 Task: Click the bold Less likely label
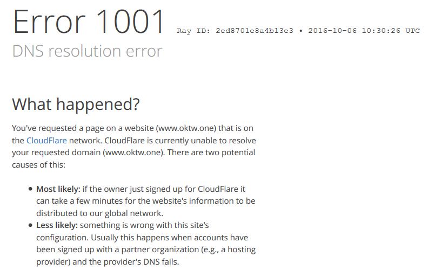point(57,225)
